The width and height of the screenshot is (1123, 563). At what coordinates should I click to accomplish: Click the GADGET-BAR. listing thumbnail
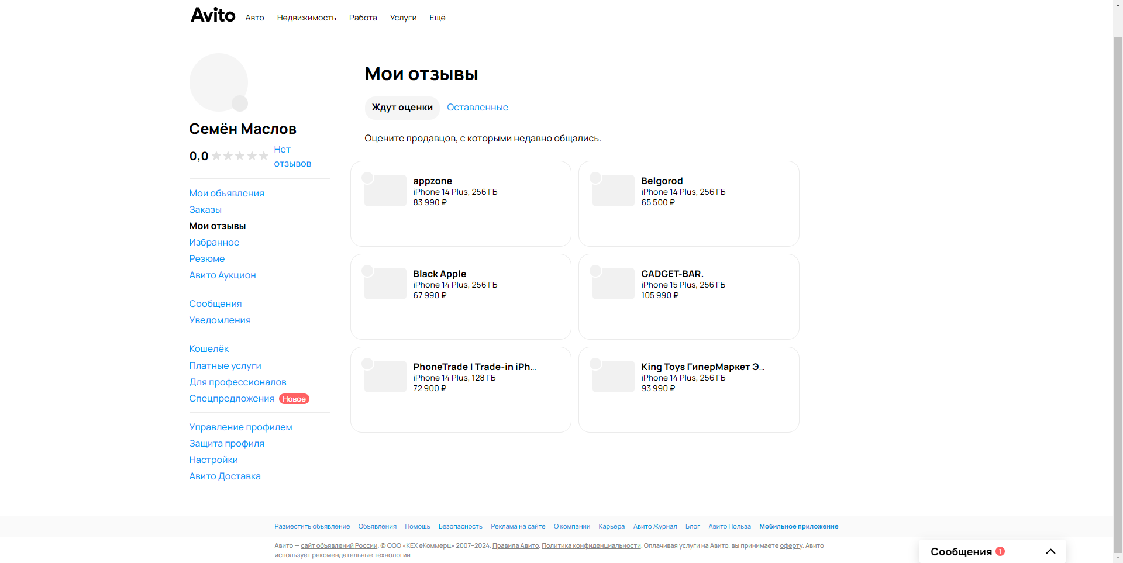[614, 284]
